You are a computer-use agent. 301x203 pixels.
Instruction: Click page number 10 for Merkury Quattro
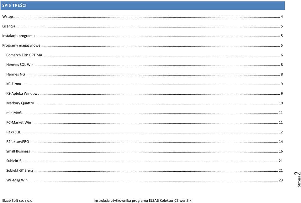tap(281, 103)
